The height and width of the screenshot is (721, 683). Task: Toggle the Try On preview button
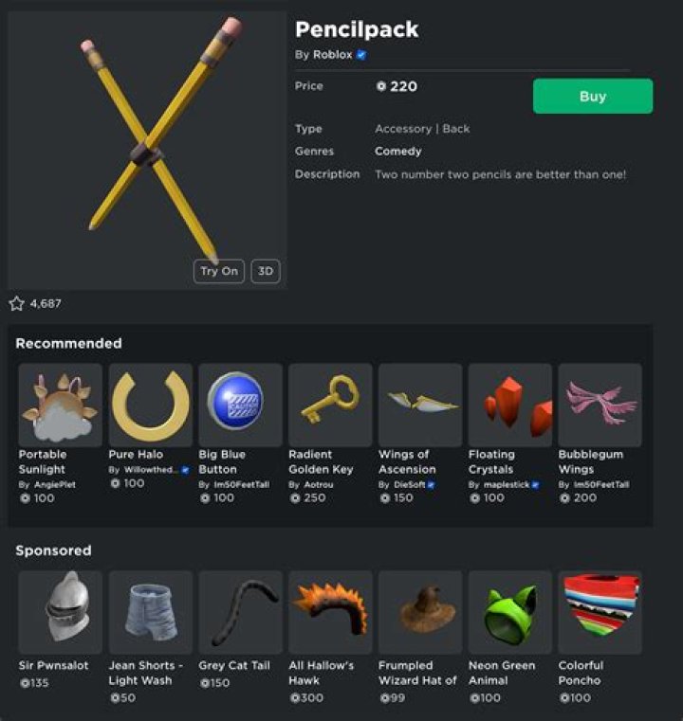click(218, 271)
